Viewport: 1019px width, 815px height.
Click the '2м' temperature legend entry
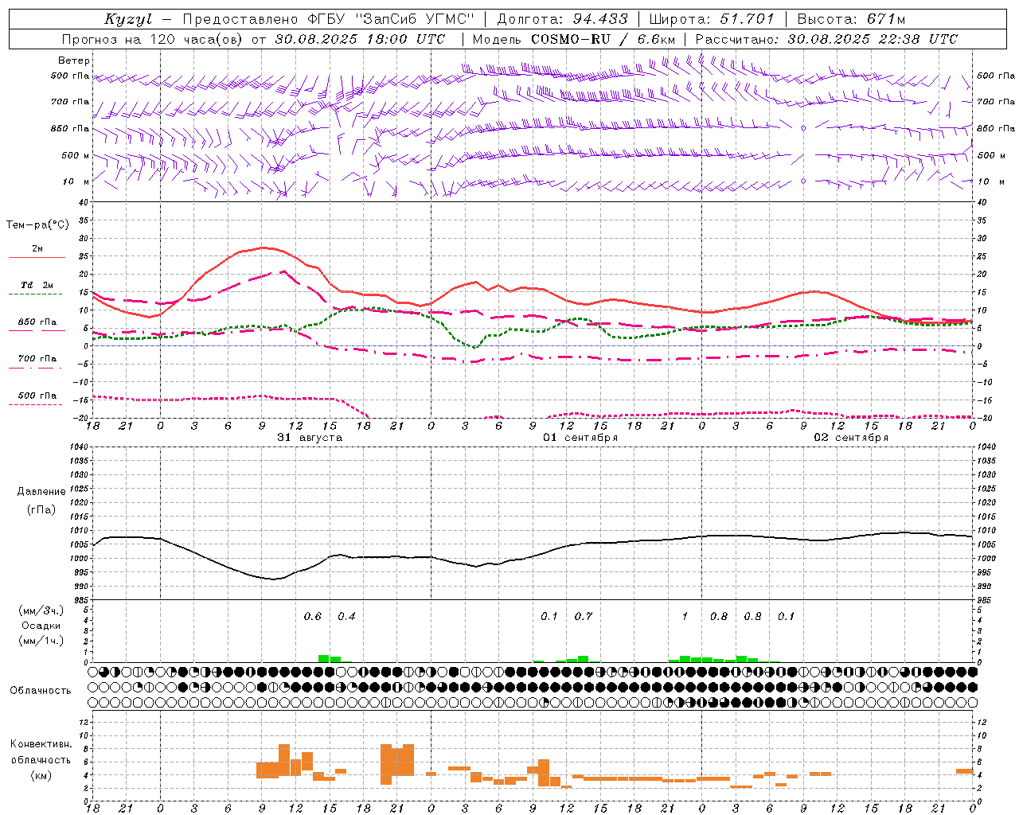tap(37, 248)
